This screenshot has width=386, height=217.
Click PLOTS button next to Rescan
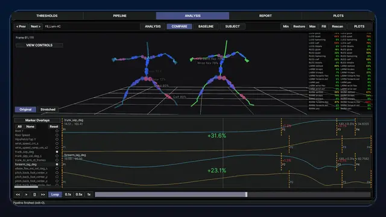click(x=359, y=27)
